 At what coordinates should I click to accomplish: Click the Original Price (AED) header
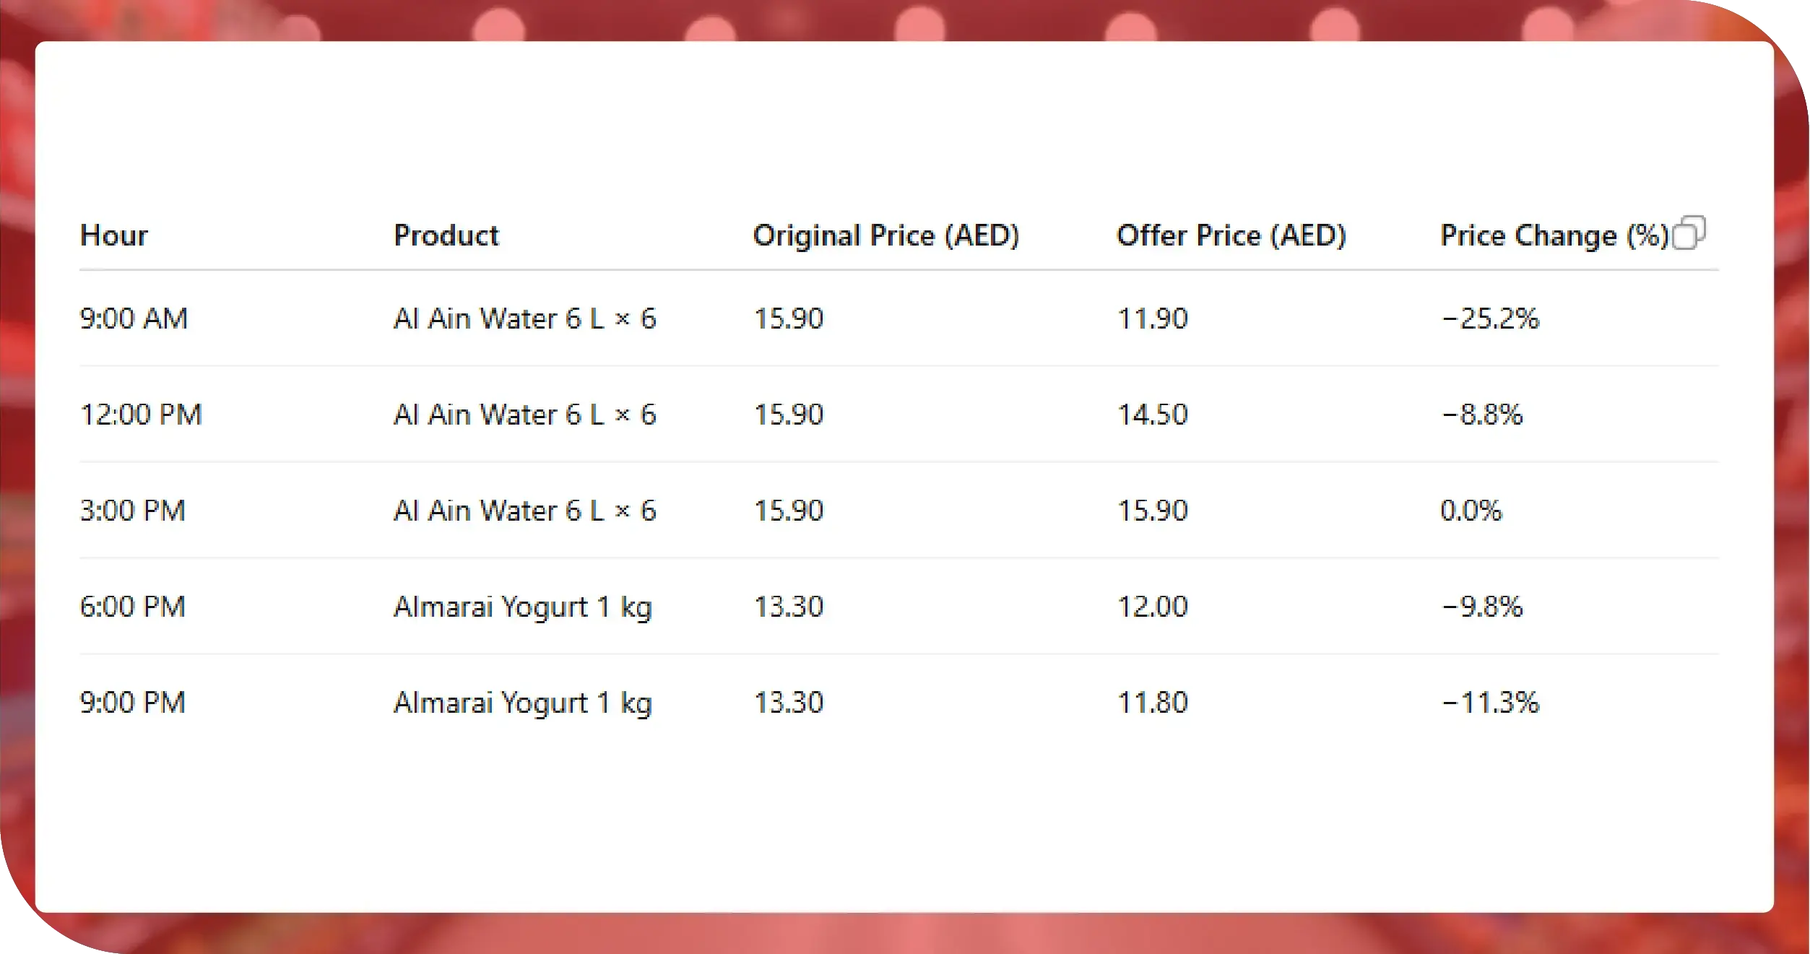pos(885,235)
